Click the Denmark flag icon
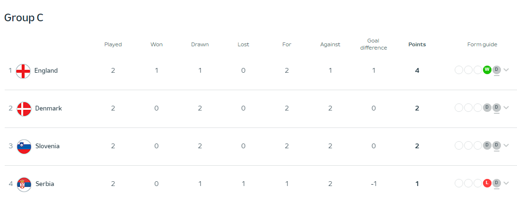517x203 pixels. [x=24, y=109]
